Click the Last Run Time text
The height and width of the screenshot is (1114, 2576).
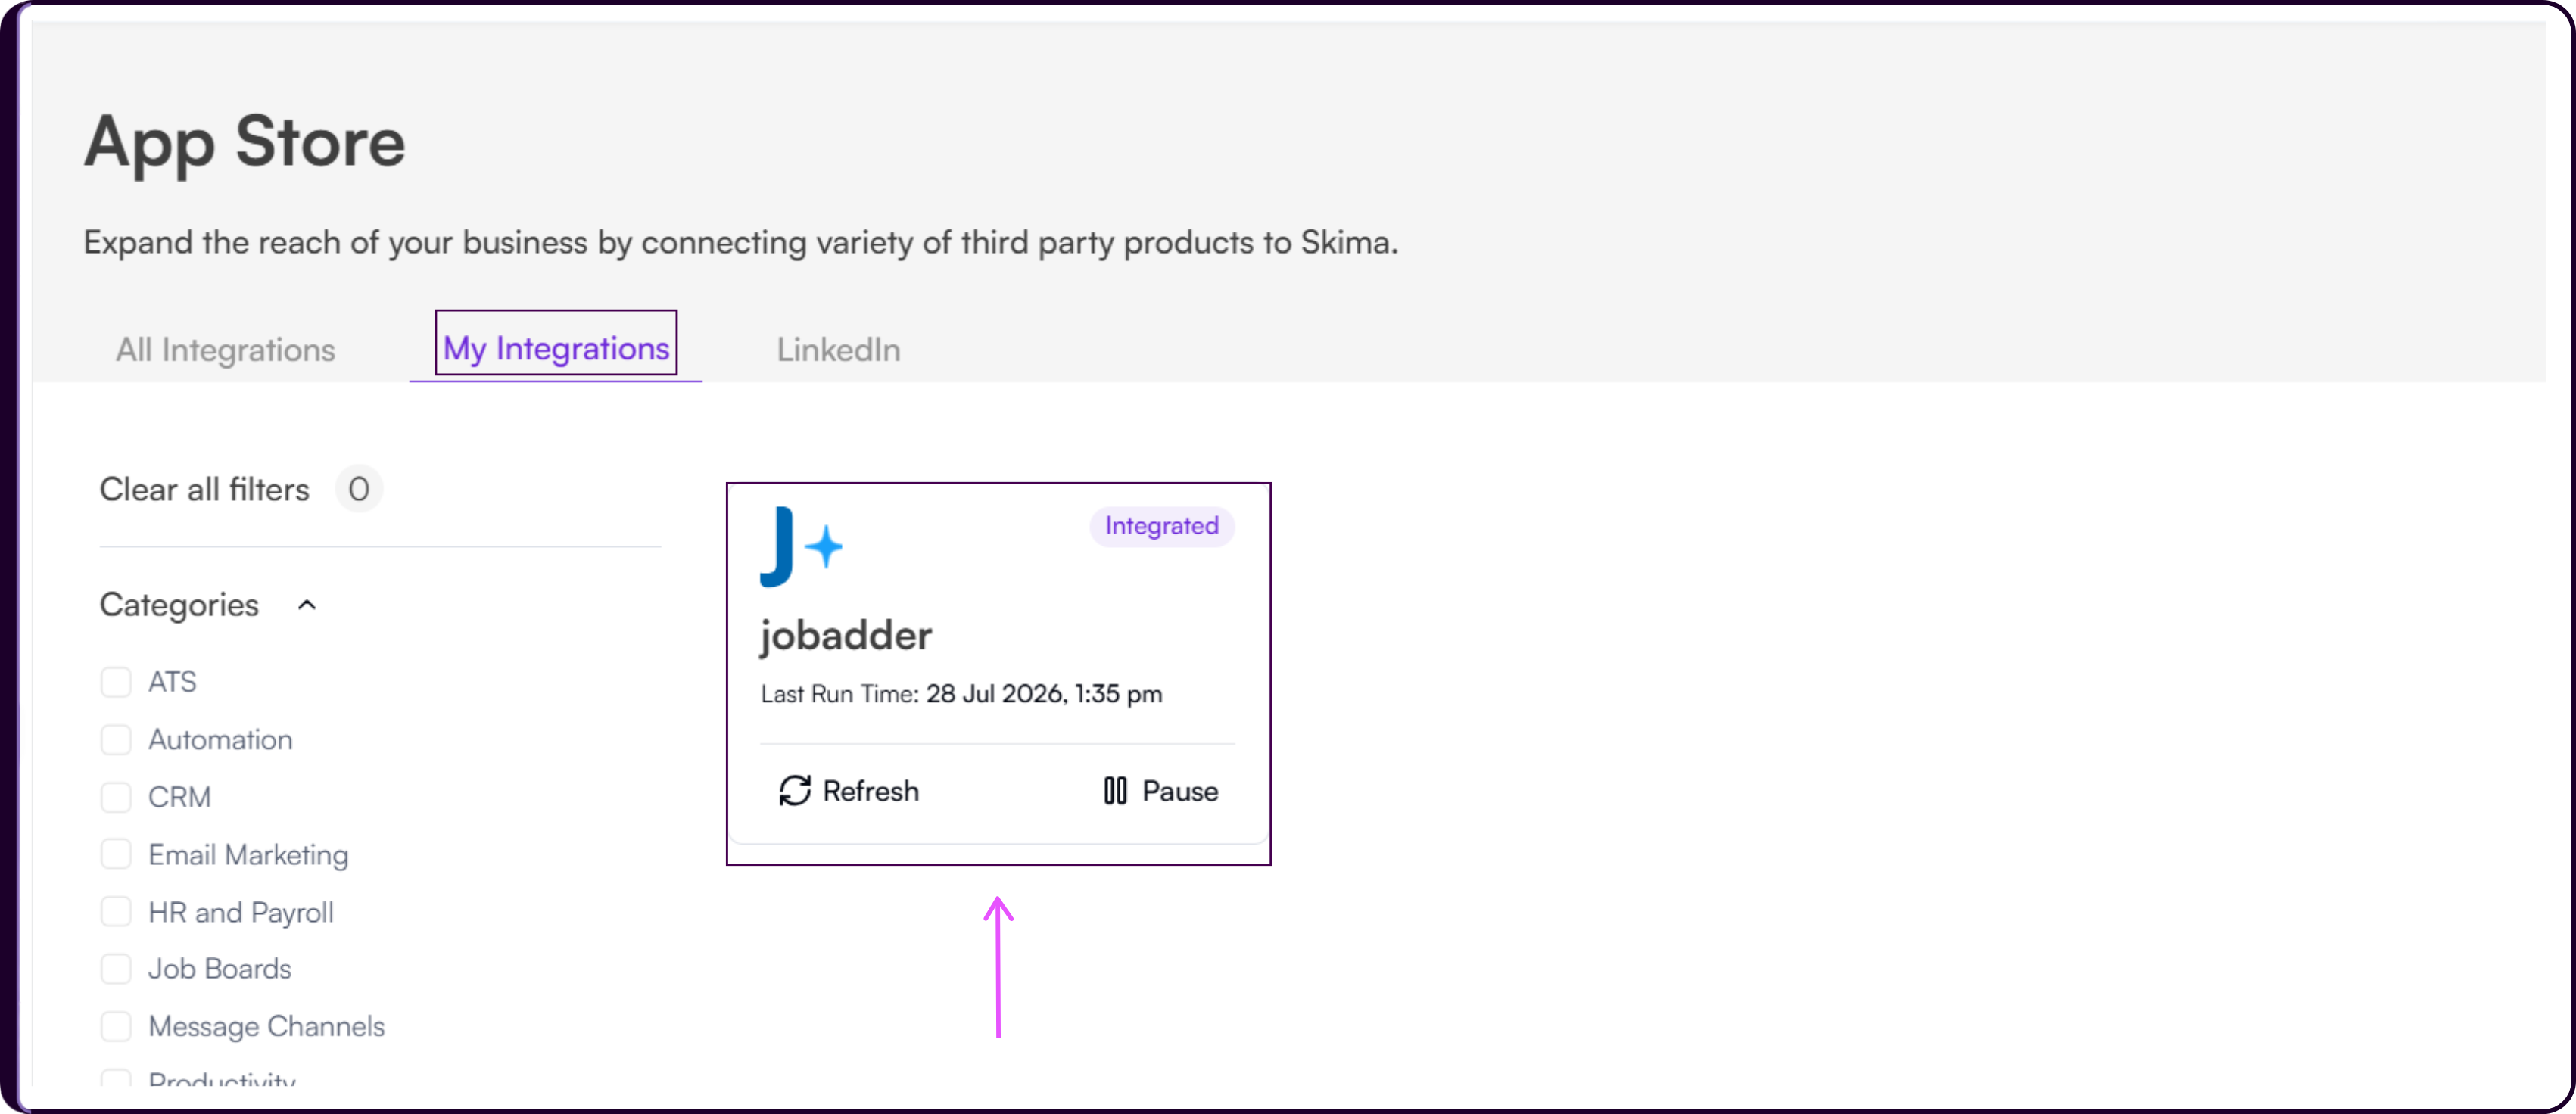pyautogui.click(x=961, y=693)
